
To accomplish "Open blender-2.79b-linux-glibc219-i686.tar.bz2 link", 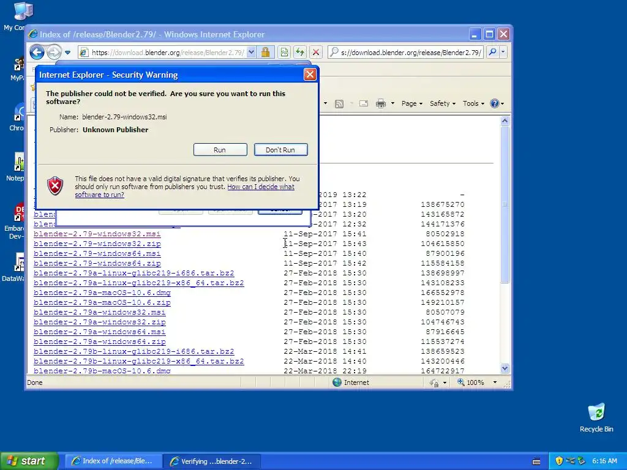I will coord(134,351).
